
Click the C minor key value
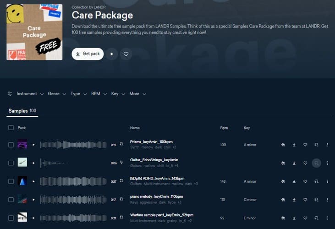(250, 200)
